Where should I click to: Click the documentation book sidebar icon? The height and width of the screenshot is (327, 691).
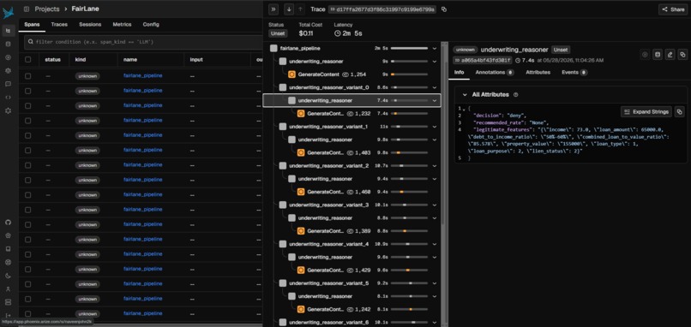[8, 248]
